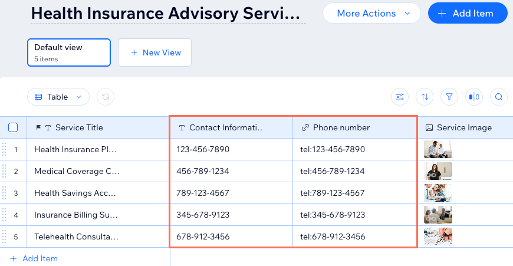Open the More Actions dropdown

373,13
